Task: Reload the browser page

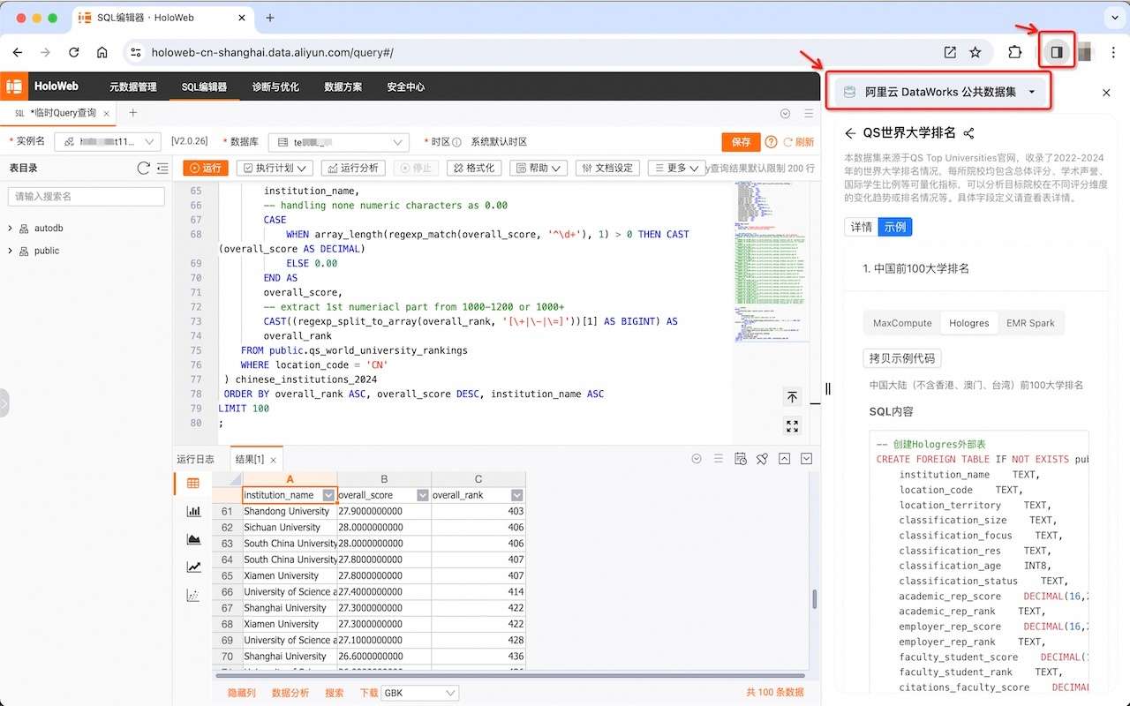Action: [x=74, y=52]
